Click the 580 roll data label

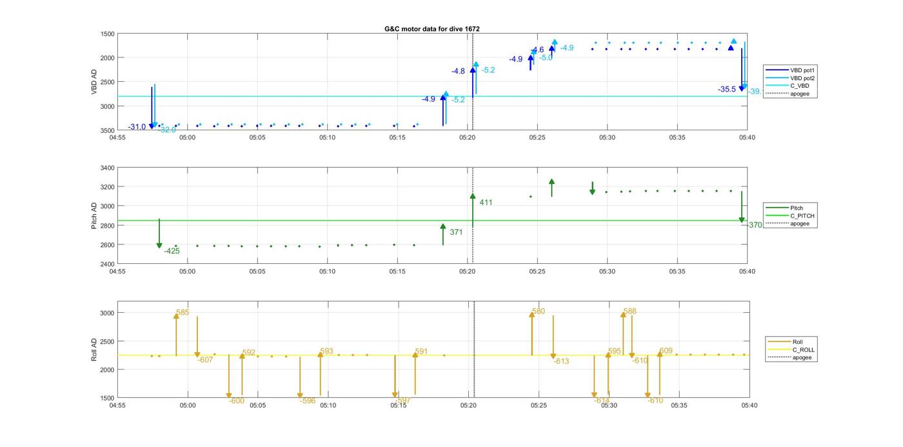coord(539,312)
